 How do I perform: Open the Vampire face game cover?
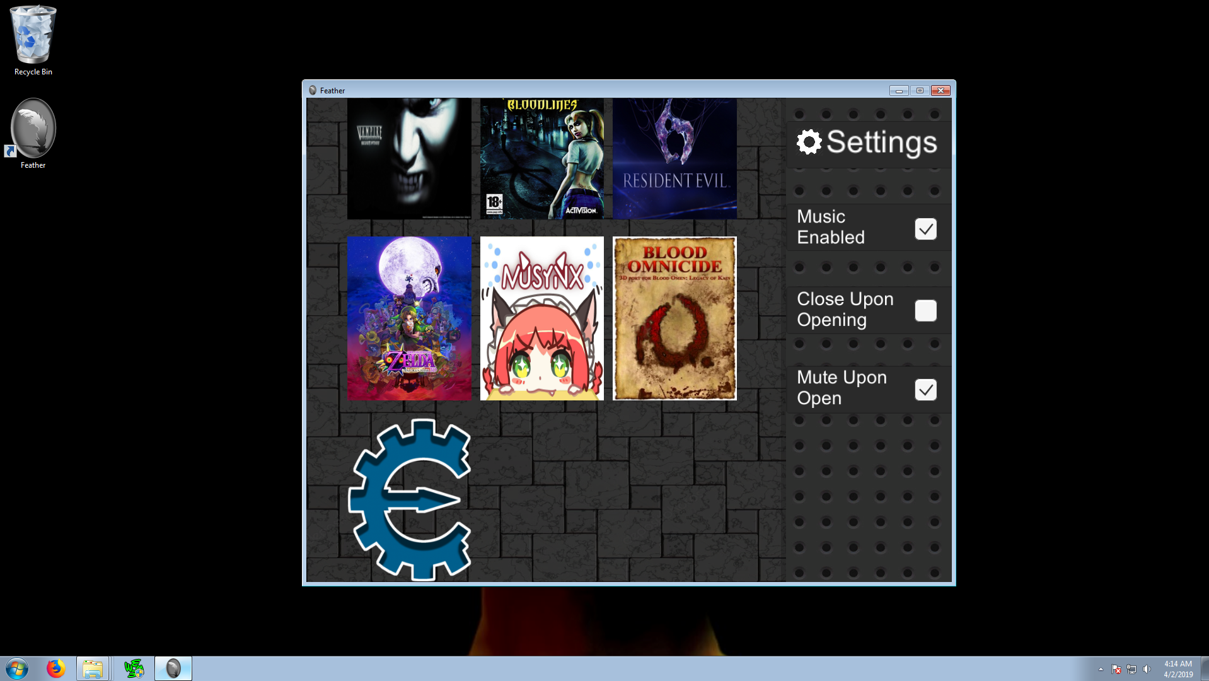(409, 158)
